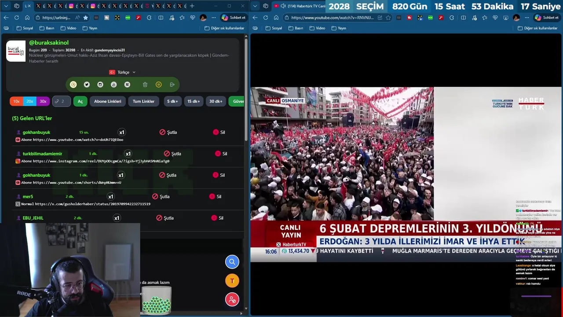Click the 5 dk+ filter button

(172, 101)
